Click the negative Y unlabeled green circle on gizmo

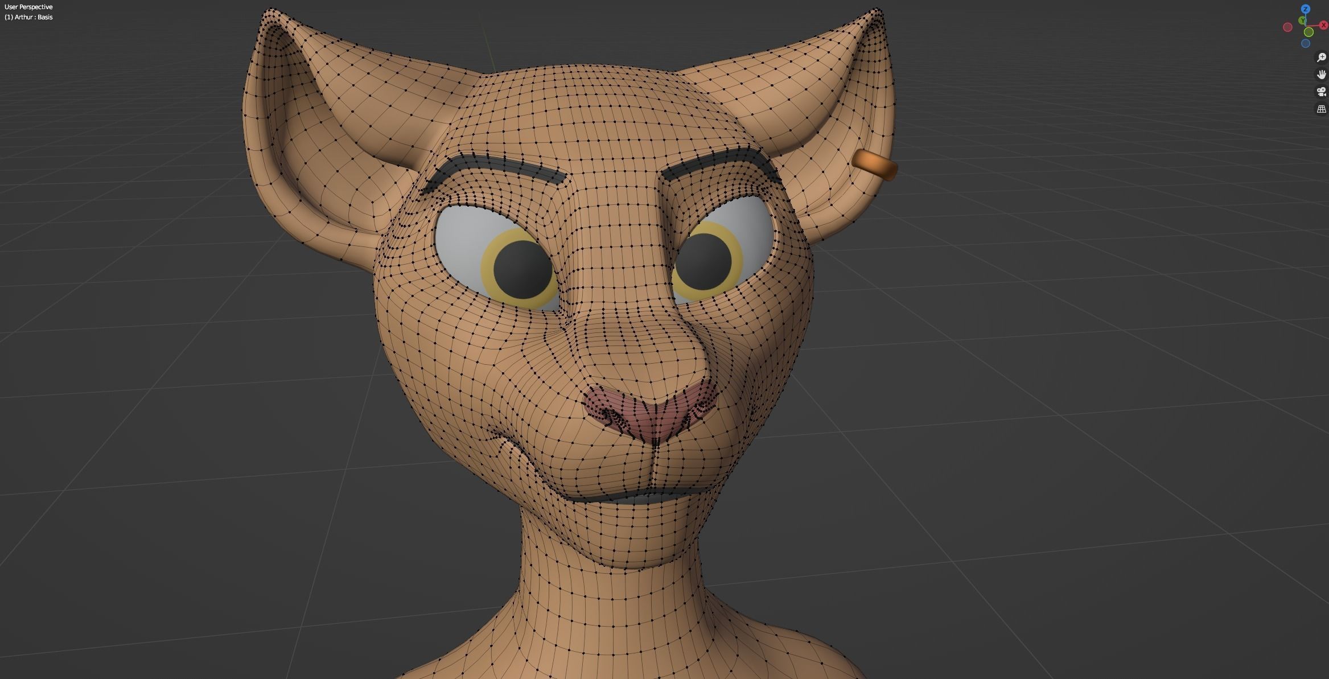[x=1309, y=32]
